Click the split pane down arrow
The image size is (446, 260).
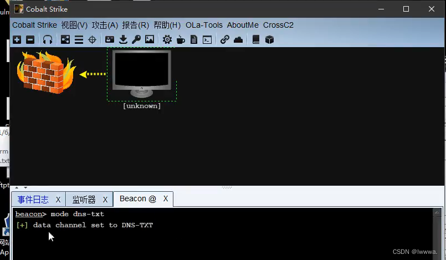[x=25, y=187]
